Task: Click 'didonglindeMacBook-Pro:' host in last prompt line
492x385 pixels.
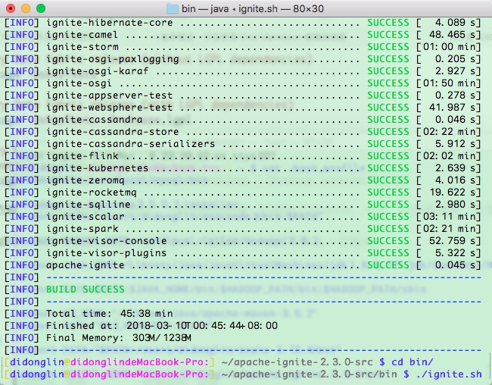Action: tap(139, 374)
